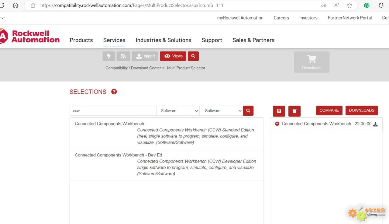Expand the second Software subcategory dropdown
Viewport: 389px width, 224px height.
(x=221, y=111)
